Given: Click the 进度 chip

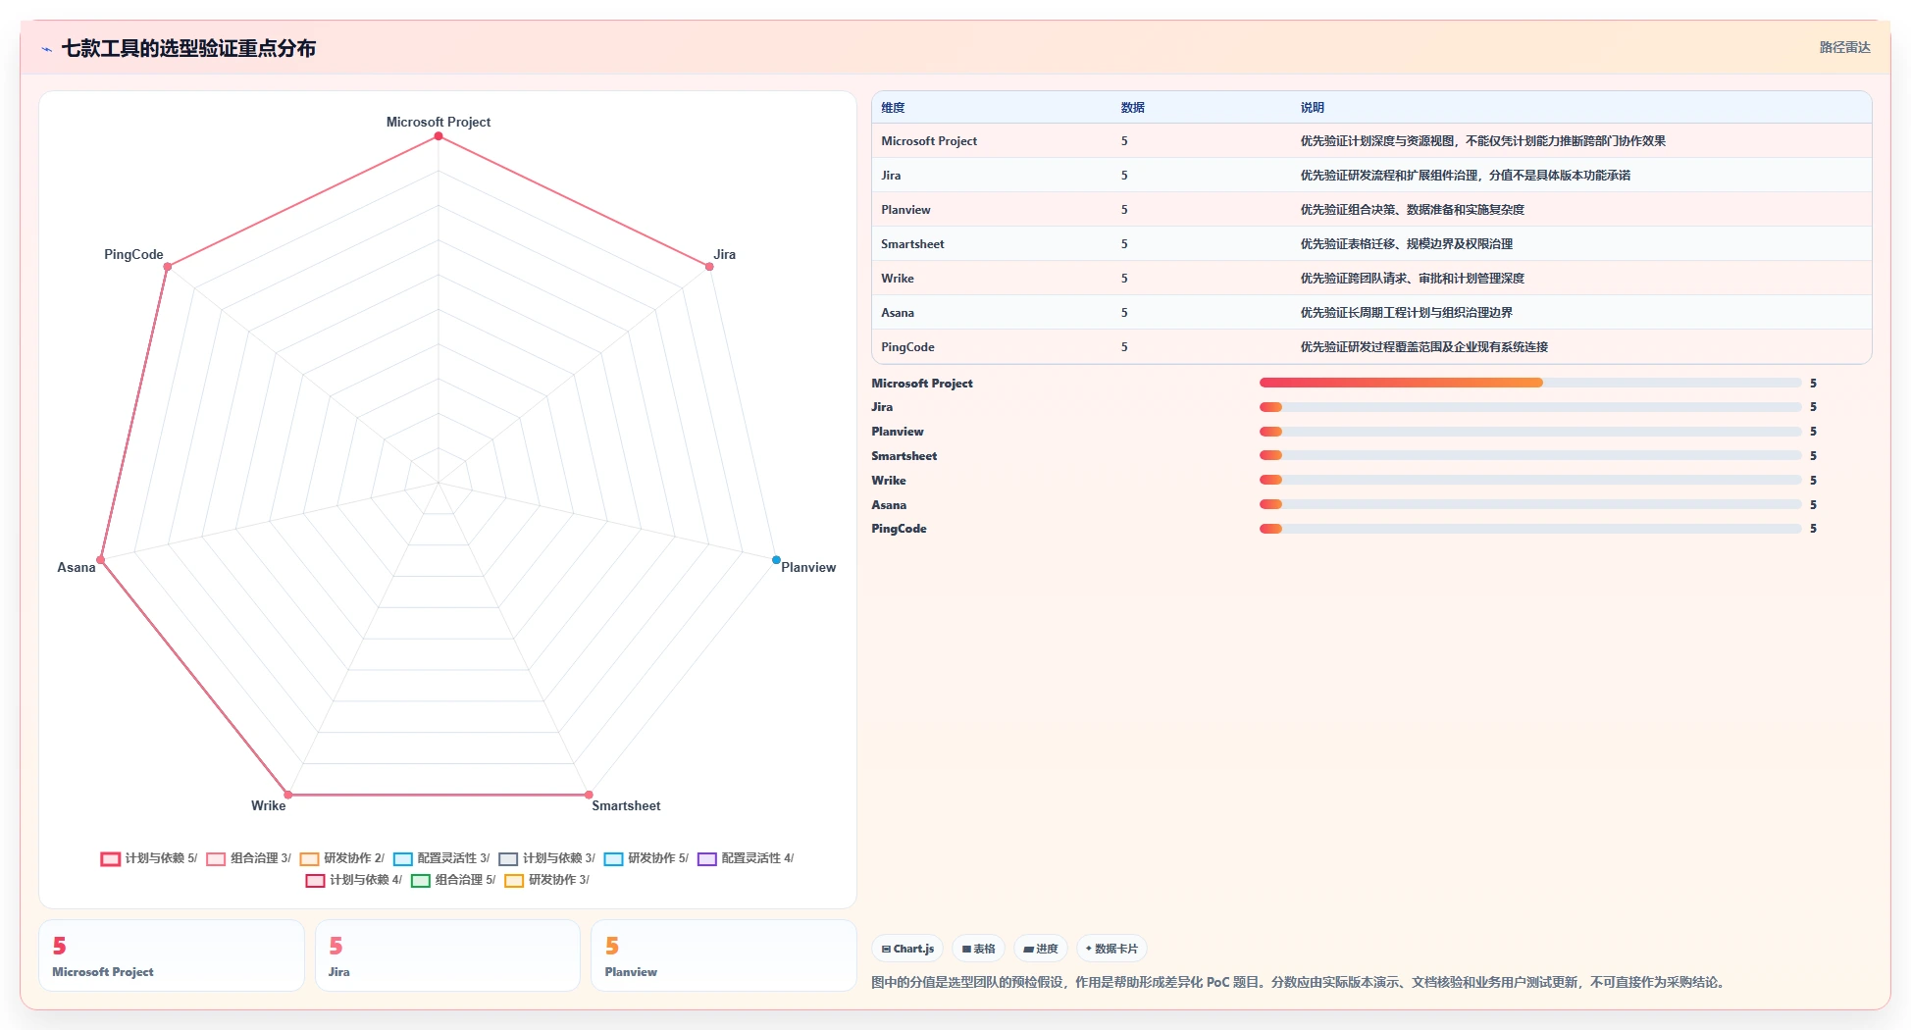Looking at the screenshot, I should click(x=1040, y=949).
